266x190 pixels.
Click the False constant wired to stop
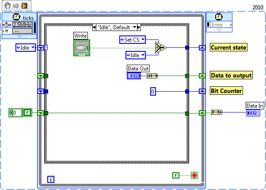[x=176, y=175]
